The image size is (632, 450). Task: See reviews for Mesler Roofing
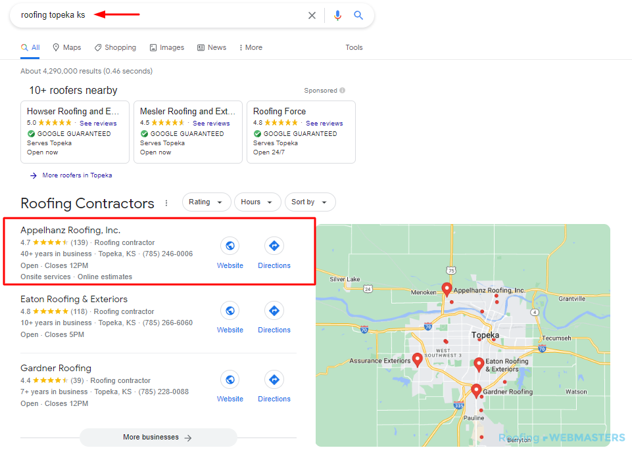pos(211,123)
